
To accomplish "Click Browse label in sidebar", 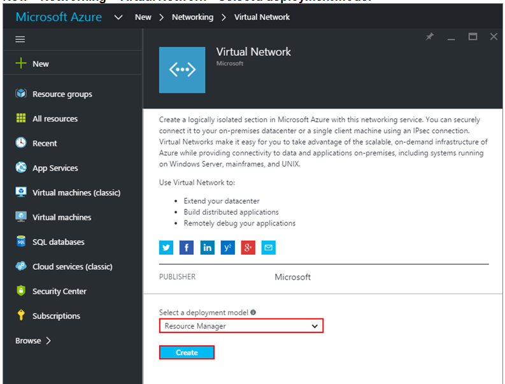I will (x=28, y=341).
